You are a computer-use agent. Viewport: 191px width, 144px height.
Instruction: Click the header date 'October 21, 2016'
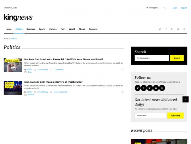10,8
